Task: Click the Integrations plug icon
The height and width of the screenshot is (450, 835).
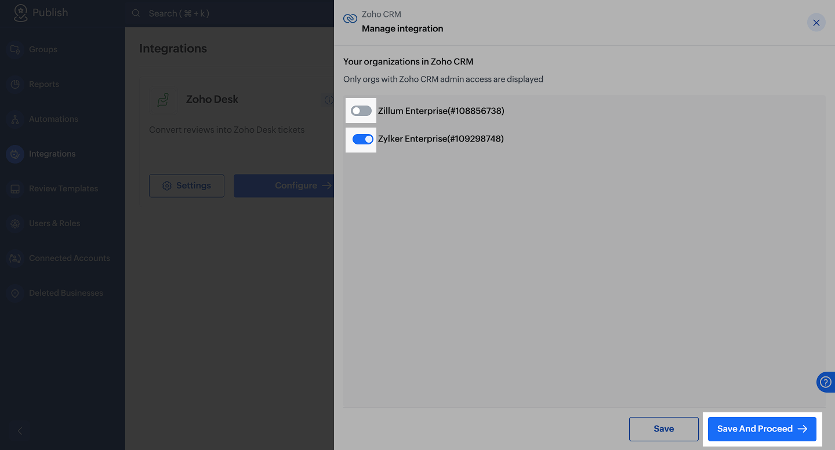Action: point(15,154)
